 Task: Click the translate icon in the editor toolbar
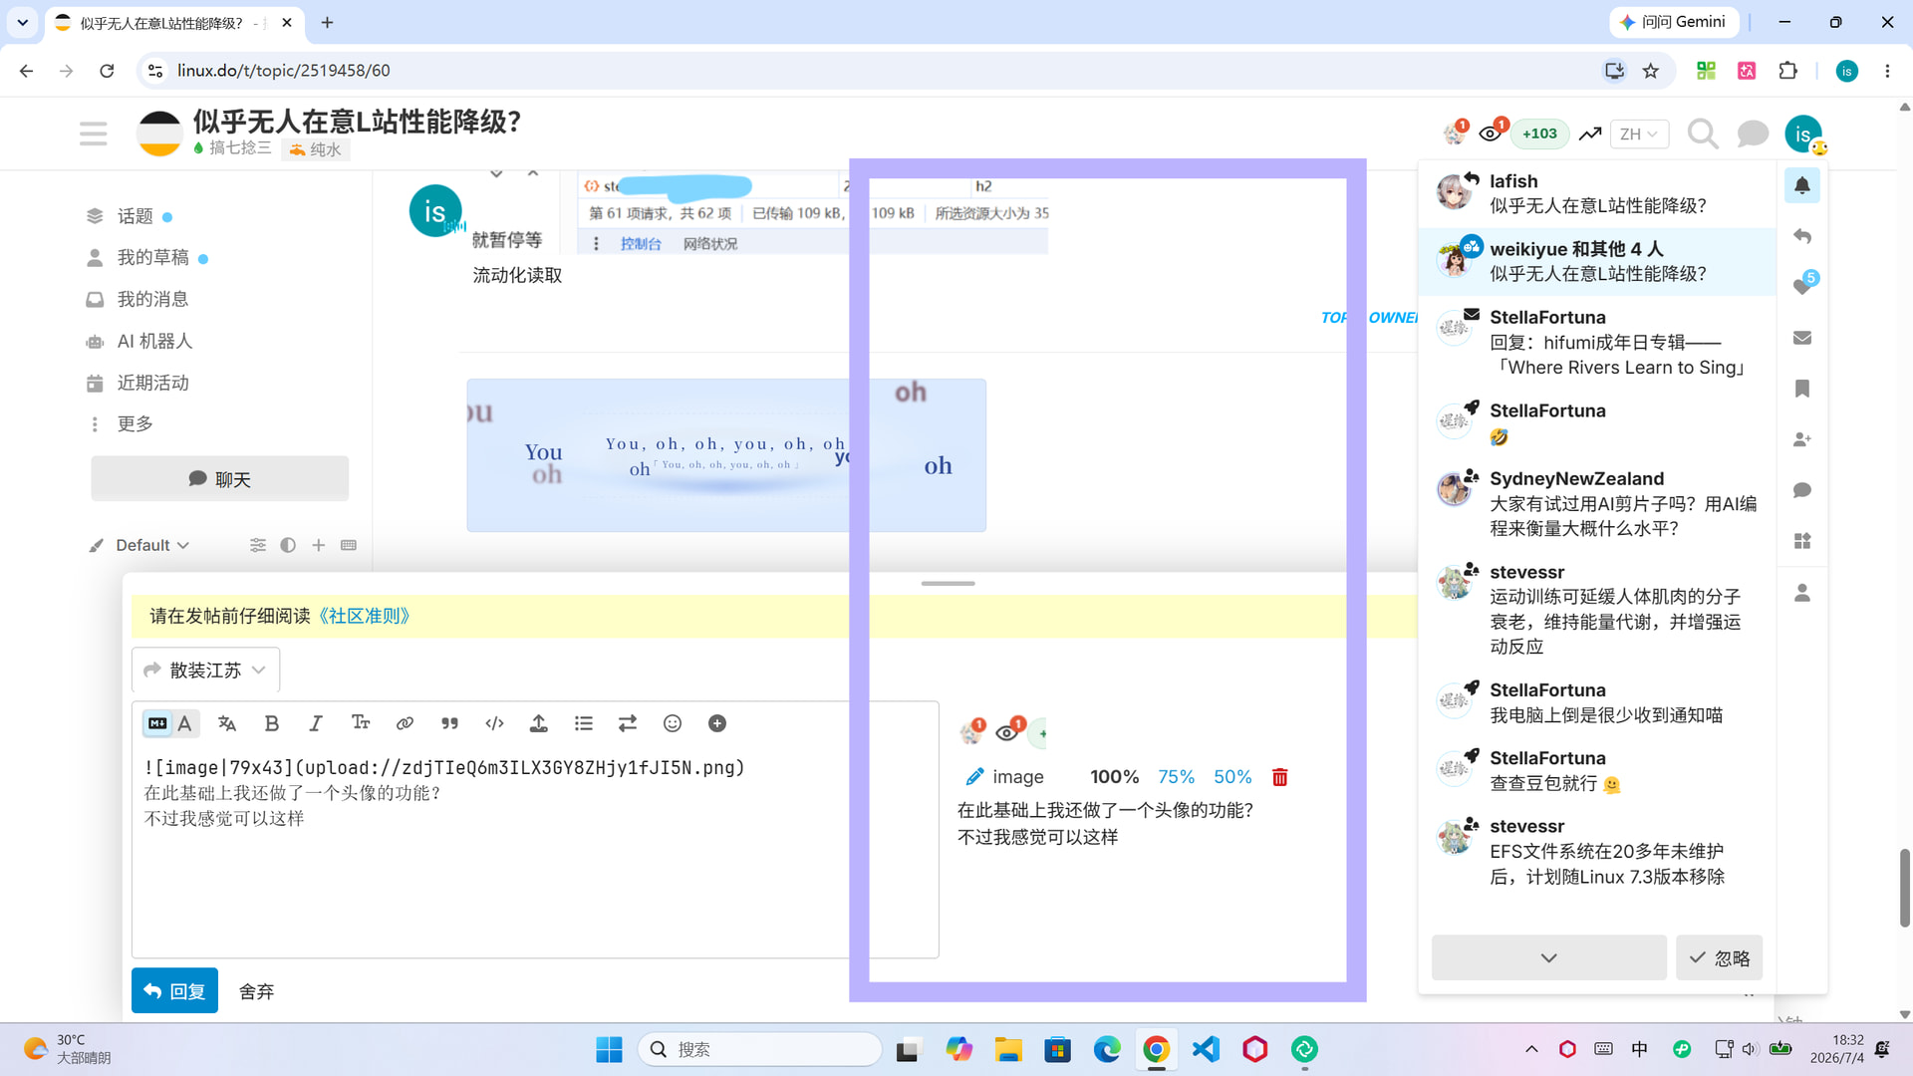click(x=227, y=723)
